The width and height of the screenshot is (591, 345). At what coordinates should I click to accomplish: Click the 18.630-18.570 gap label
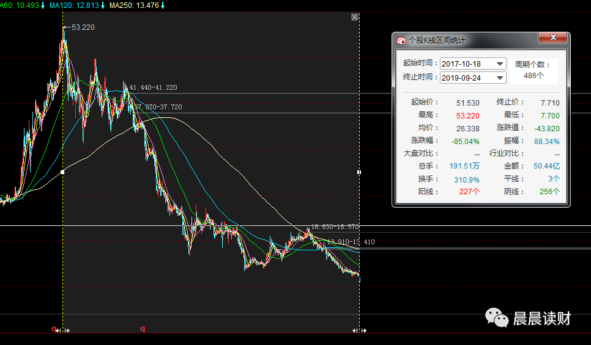[335, 227]
